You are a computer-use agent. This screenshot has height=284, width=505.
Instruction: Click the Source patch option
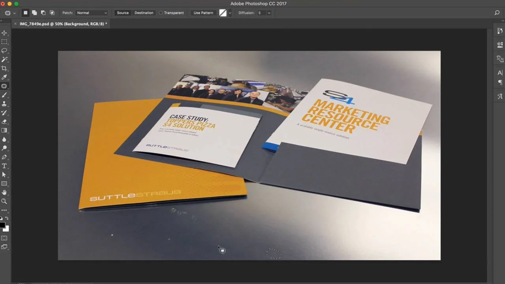click(123, 13)
